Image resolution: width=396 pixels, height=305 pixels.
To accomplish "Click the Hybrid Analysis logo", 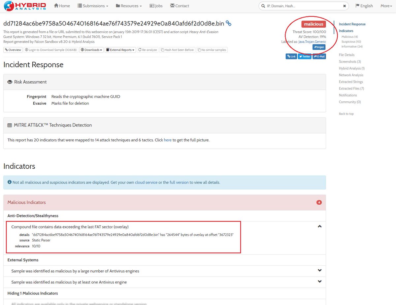I will click(25, 6).
